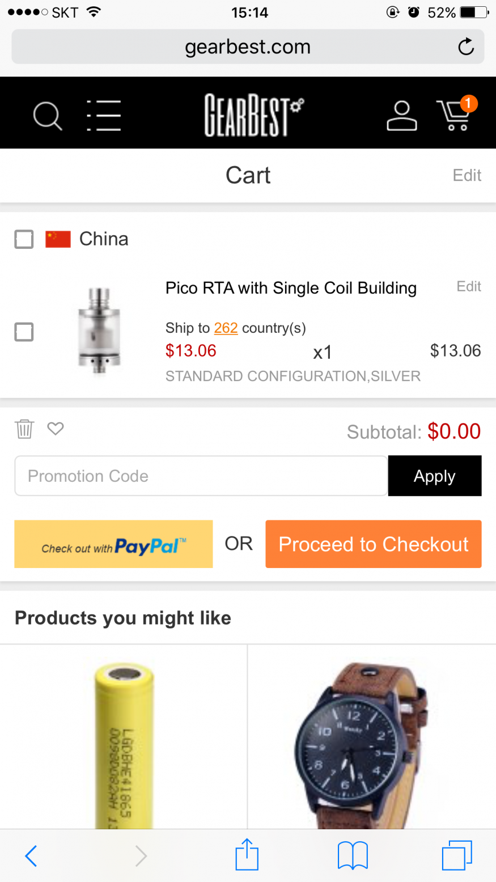The width and height of the screenshot is (496, 882).
Task: Edit the Pico RTA cart item
Action: [x=469, y=286]
